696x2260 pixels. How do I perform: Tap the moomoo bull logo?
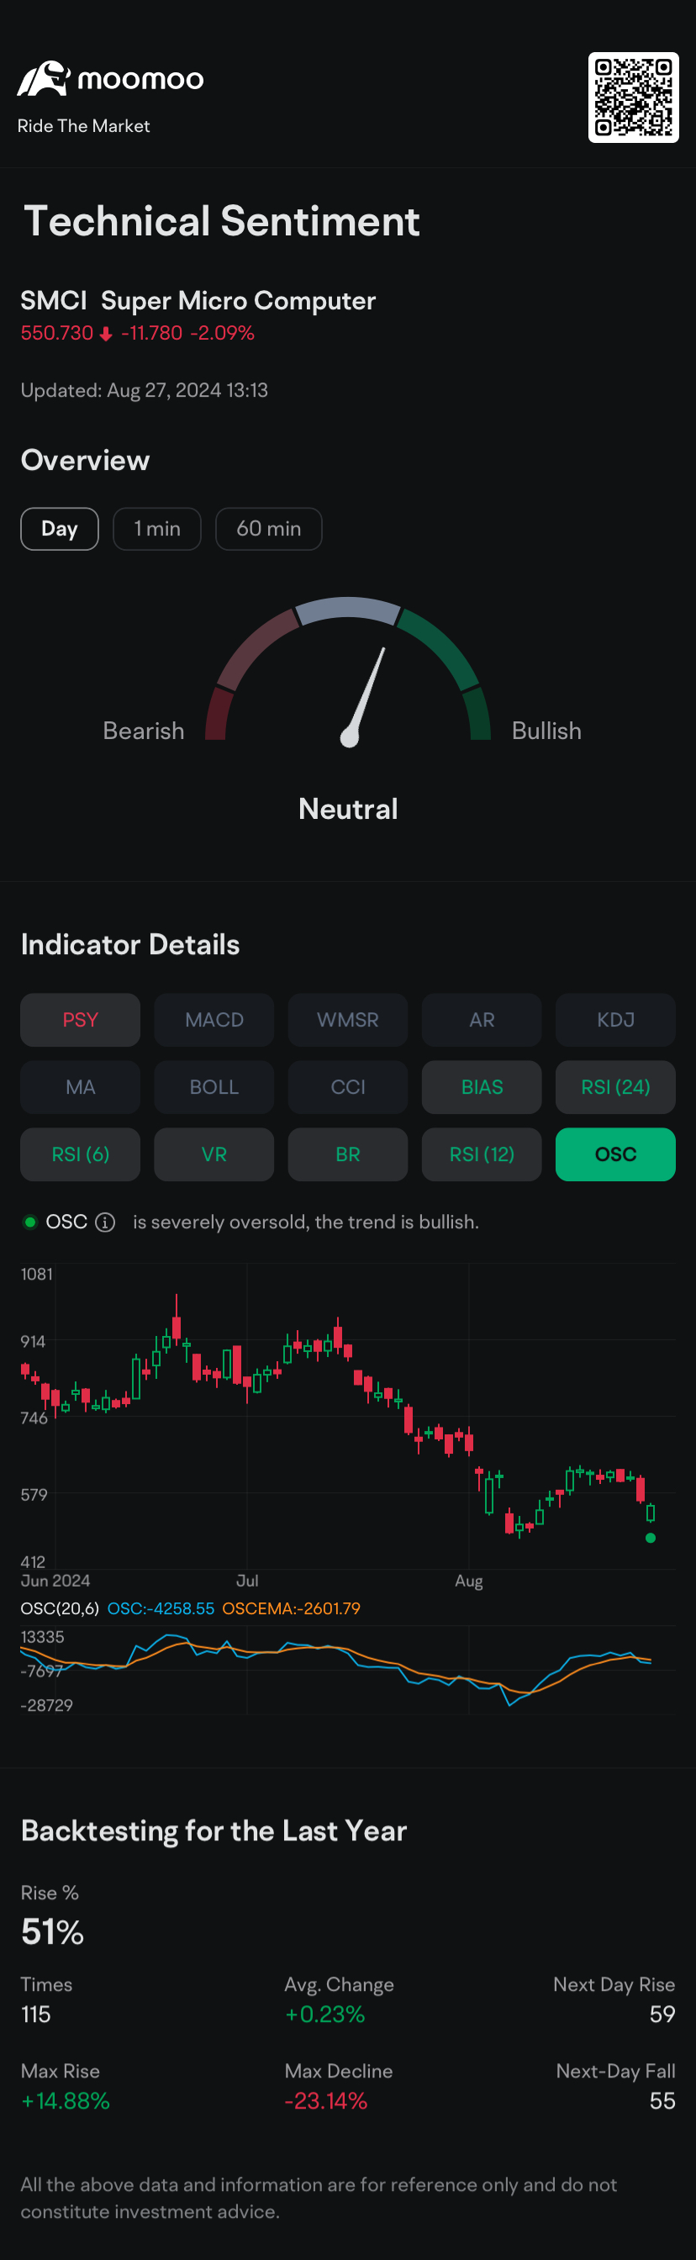click(44, 79)
